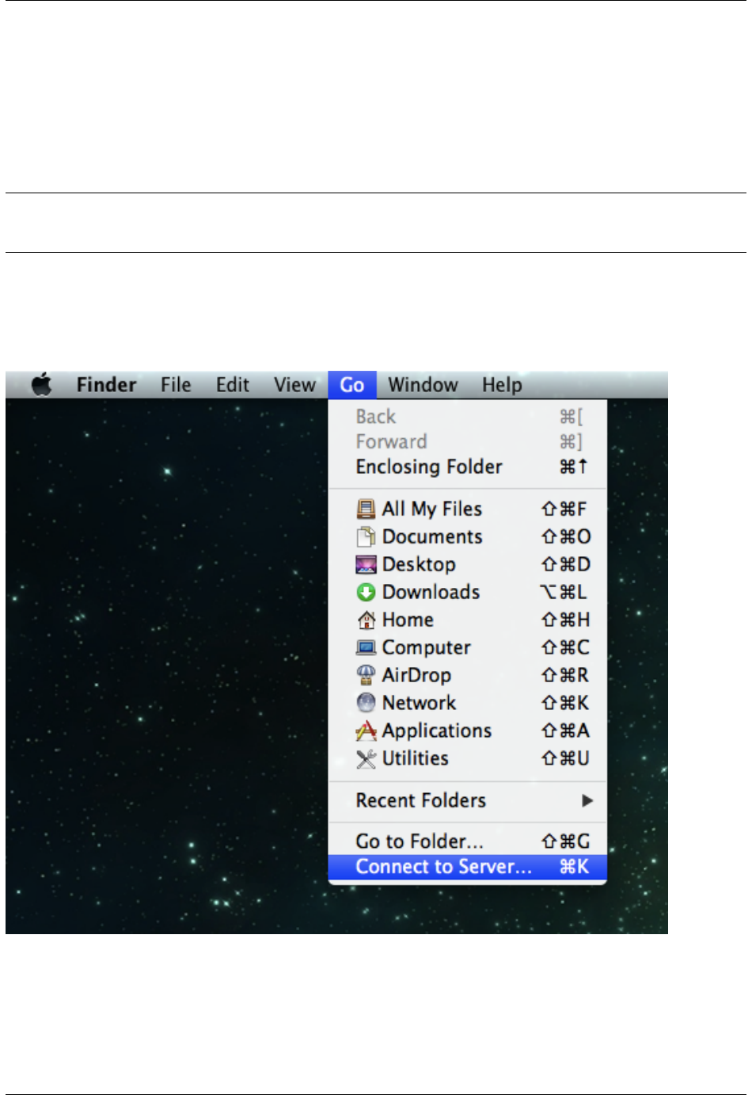The width and height of the screenshot is (752, 1095).
Task: Click the AirDrop parachute icon
Action: [x=366, y=675]
